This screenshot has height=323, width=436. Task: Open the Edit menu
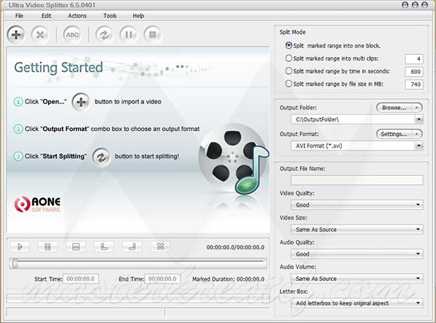46,16
